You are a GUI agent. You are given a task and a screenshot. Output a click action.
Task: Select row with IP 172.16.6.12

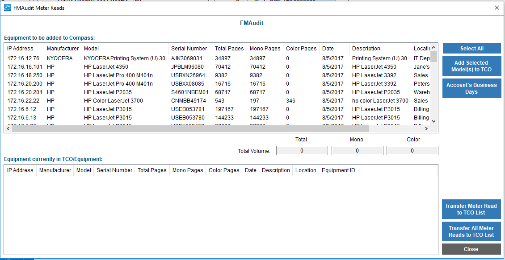pyautogui.click(x=217, y=109)
